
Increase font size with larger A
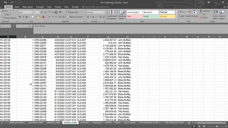click(42, 12)
